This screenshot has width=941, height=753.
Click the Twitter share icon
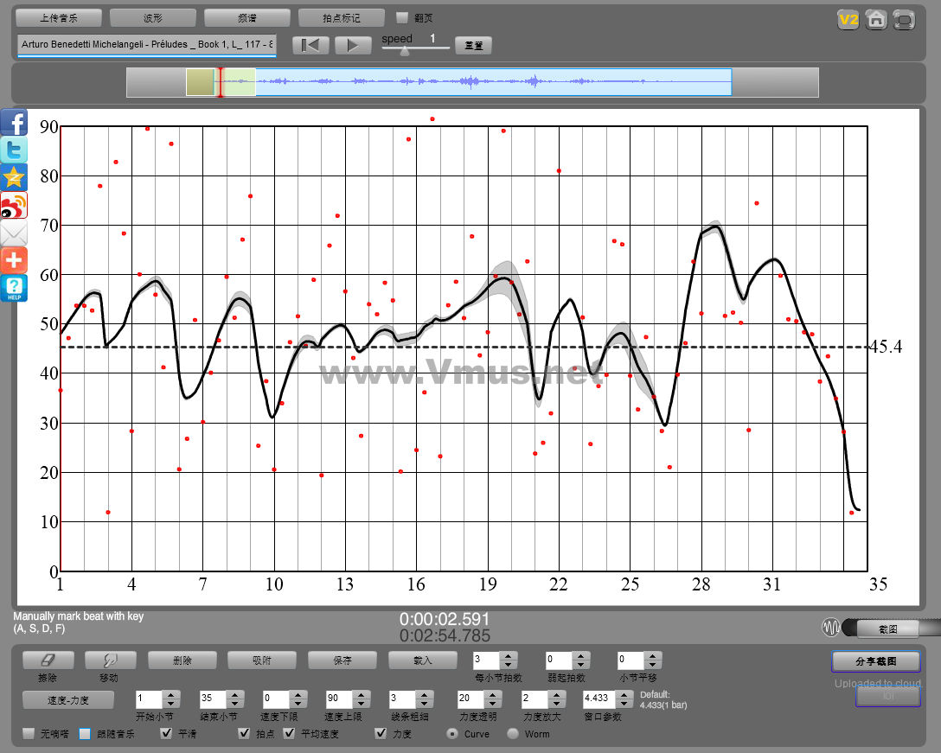click(14, 150)
